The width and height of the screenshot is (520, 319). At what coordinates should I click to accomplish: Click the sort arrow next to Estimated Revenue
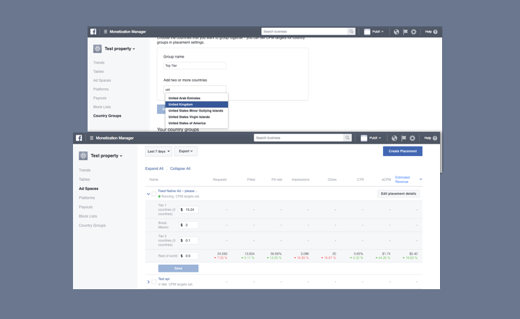[421, 180]
